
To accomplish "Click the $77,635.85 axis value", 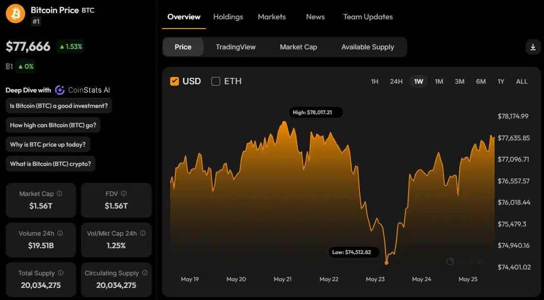I will pos(514,138).
